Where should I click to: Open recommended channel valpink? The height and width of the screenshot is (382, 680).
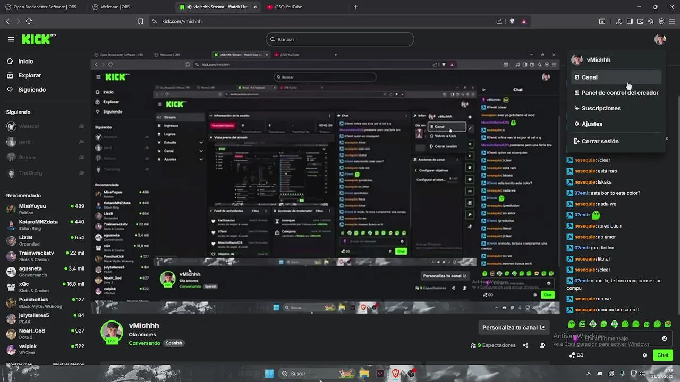45,349
